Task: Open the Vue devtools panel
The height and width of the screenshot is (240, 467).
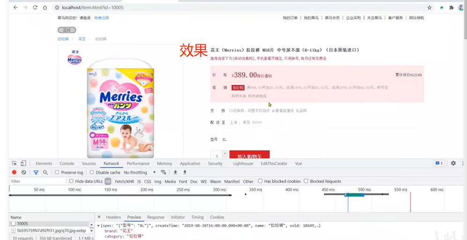Action: pos(299,163)
